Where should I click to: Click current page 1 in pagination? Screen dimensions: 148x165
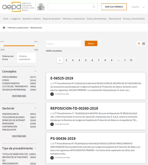point(60,60)
